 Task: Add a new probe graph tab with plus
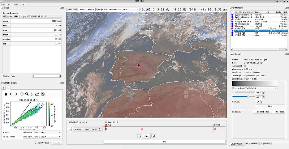pos(4,88)
